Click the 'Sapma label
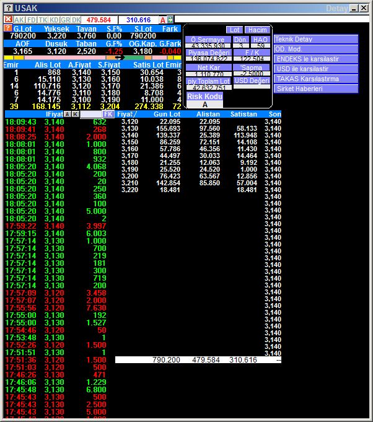The image size is (373, 422). [252, 68]
